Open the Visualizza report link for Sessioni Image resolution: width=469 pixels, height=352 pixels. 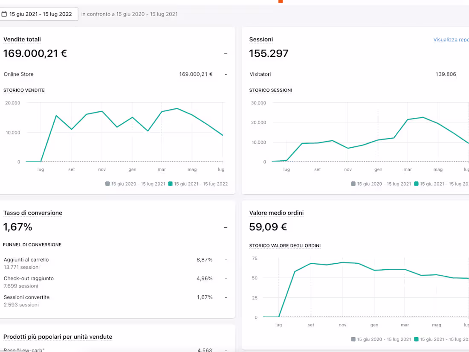click(451, 40)
